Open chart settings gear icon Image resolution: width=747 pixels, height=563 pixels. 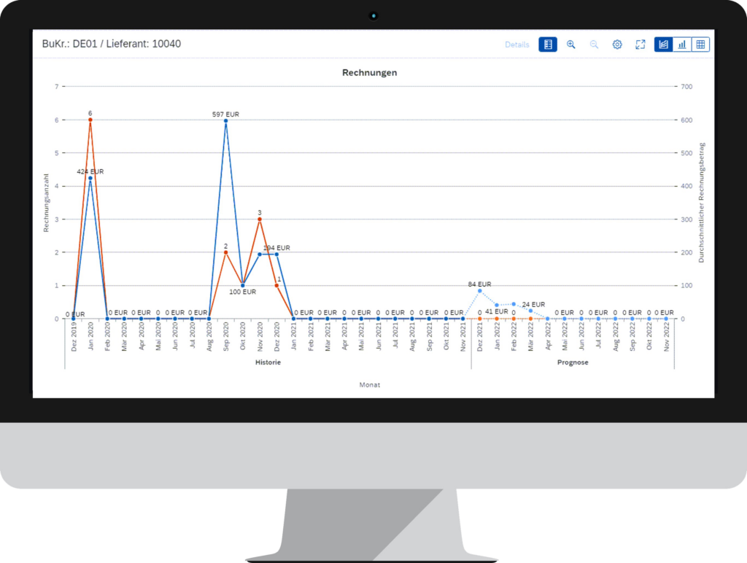coord(617,44)
